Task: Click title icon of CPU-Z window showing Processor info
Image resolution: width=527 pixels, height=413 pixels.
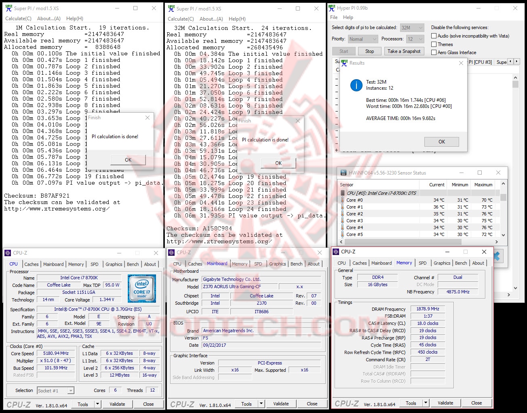Action: coord(8,253)
